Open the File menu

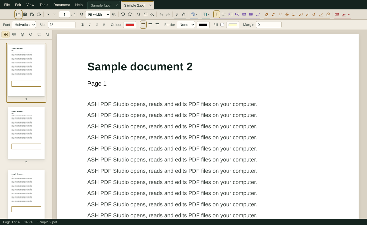(7, 5)
